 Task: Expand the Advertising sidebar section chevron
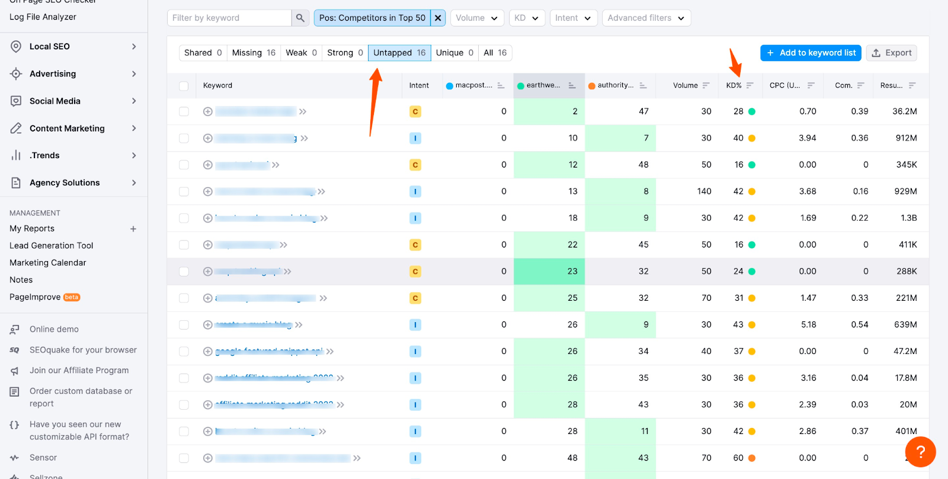[x=134, y=73]
